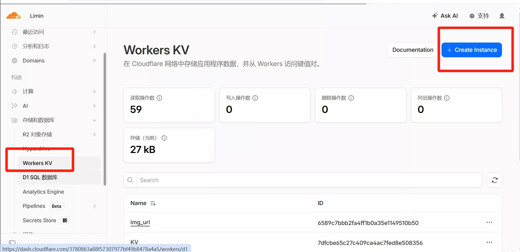Open the actions menu for KV row

point(489,242)
